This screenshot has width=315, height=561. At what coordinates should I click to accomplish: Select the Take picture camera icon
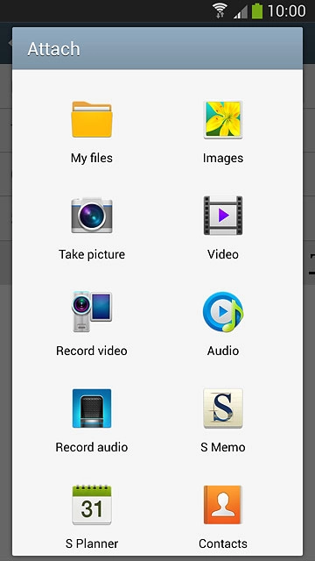(x=92, y=216)
